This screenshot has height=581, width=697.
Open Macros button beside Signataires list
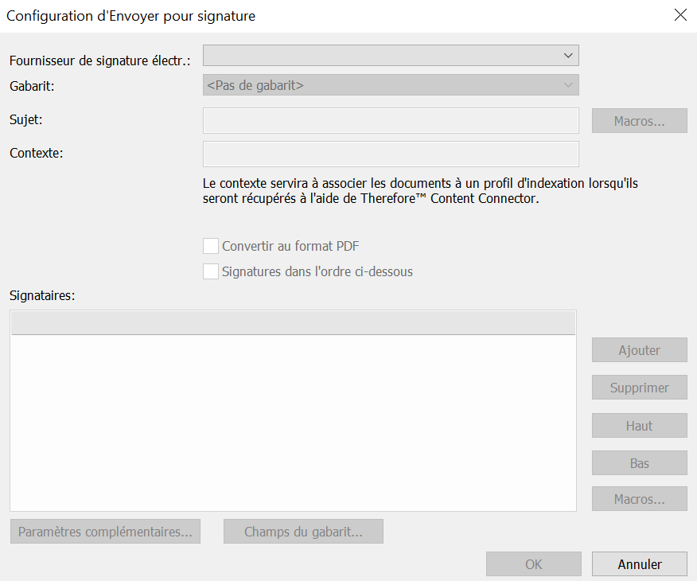coord(639,499)
